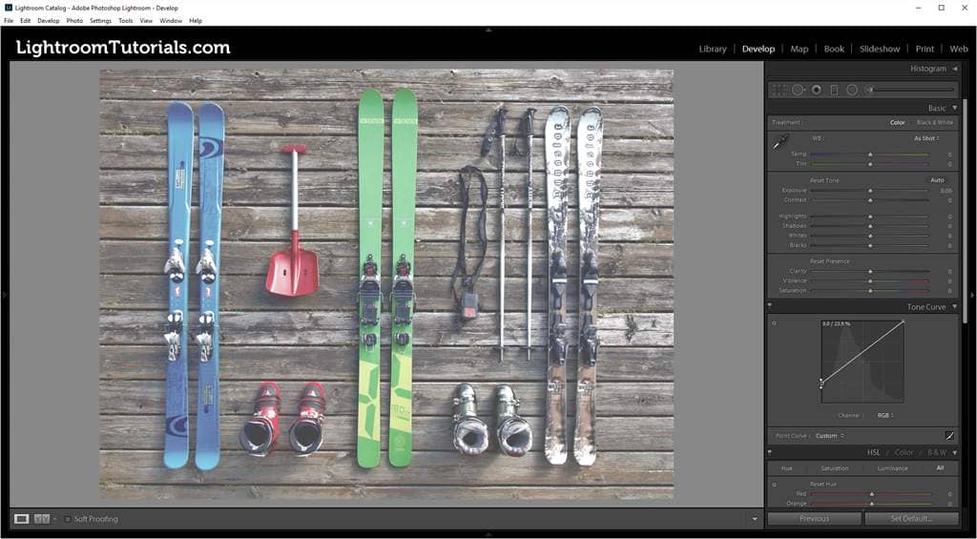Viewport: 977px width, 539px height.
Task: Activate the Red Eye Correction tool
Action: click(x=816, y=90)
